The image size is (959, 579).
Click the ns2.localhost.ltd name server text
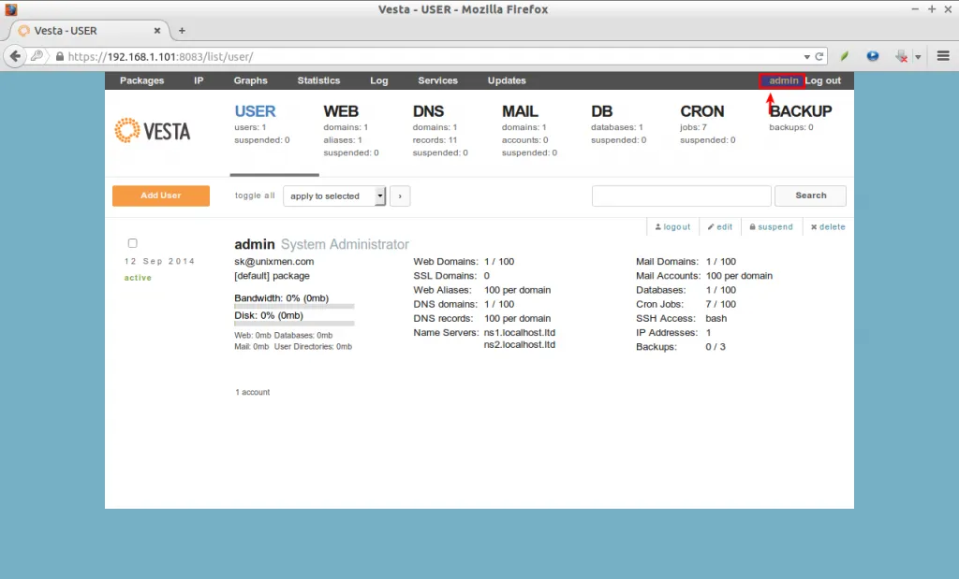[520, 344]
